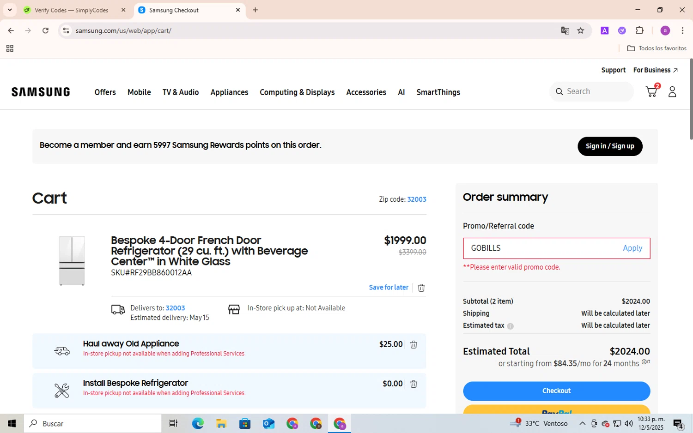Bookmark this page with star icon
The width and height of the screenshot is (693, 433).
pyautogui.click(x=581, y=30)
